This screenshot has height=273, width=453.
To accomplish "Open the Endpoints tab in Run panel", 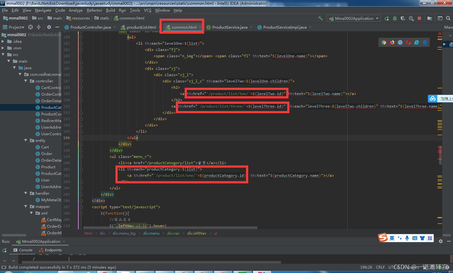I will (50, 250).
